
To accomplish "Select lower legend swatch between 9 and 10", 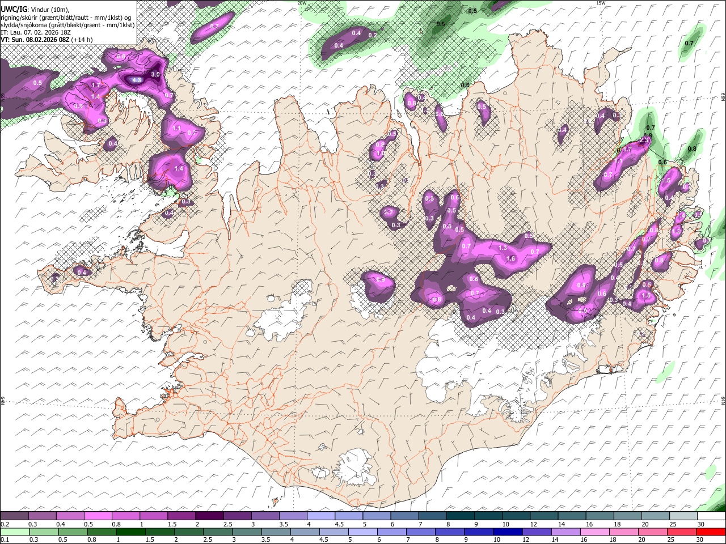I will (x=478, y=532).
